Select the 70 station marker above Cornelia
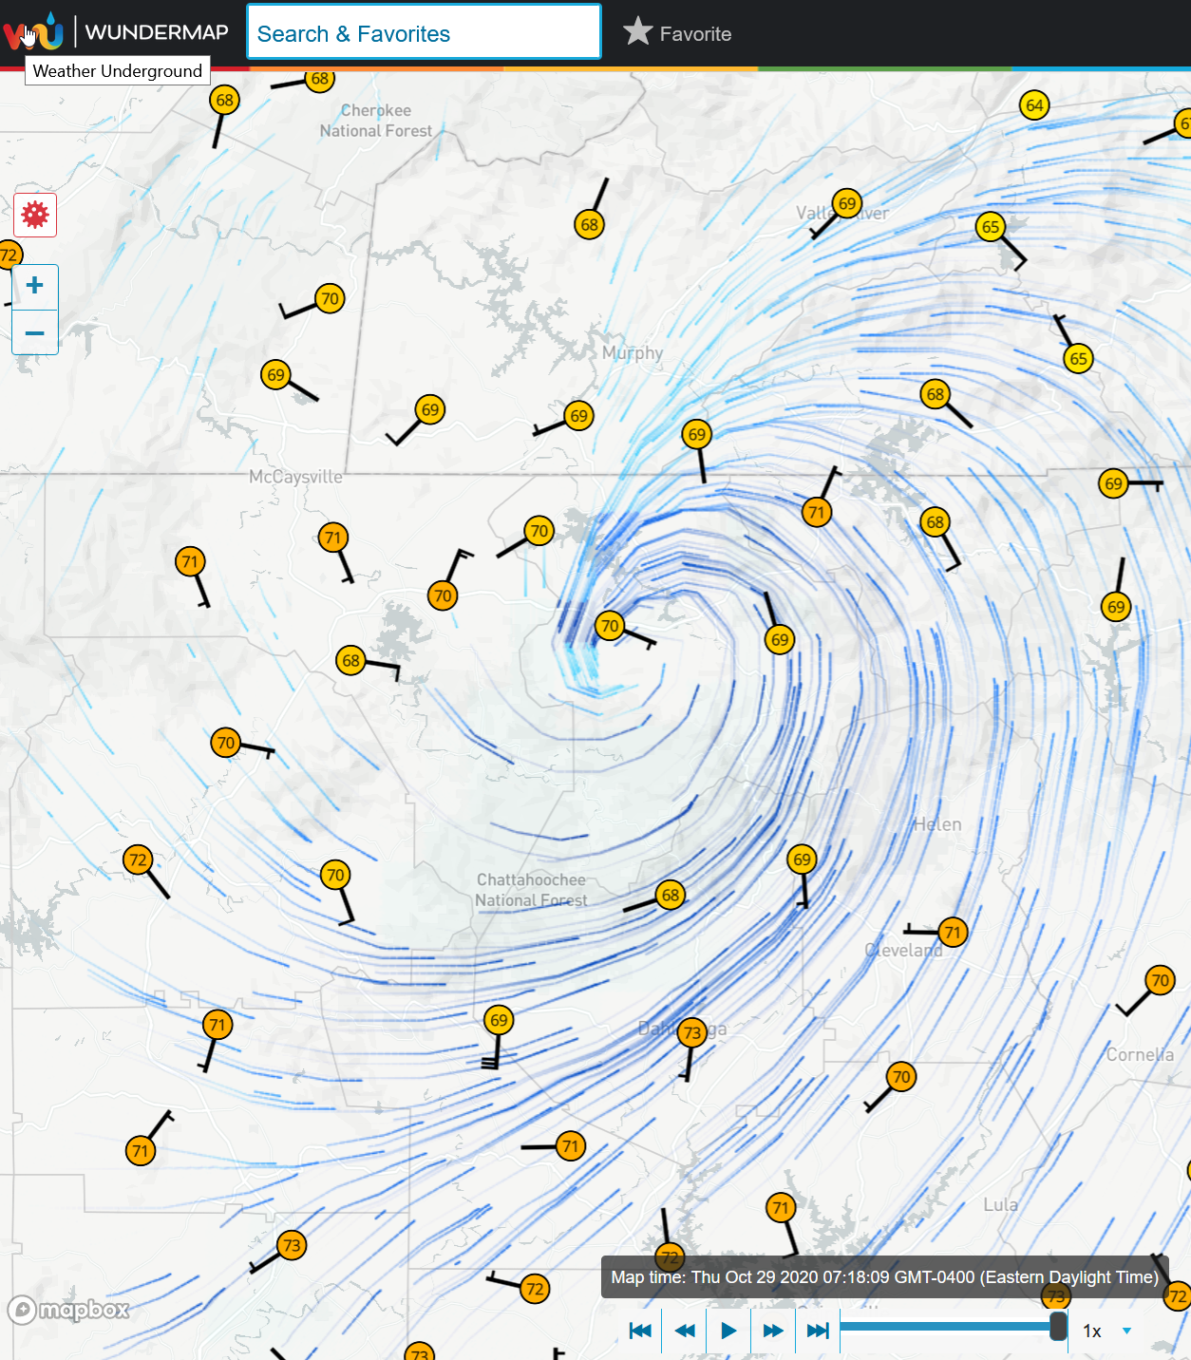 [x=1160, y=980]
